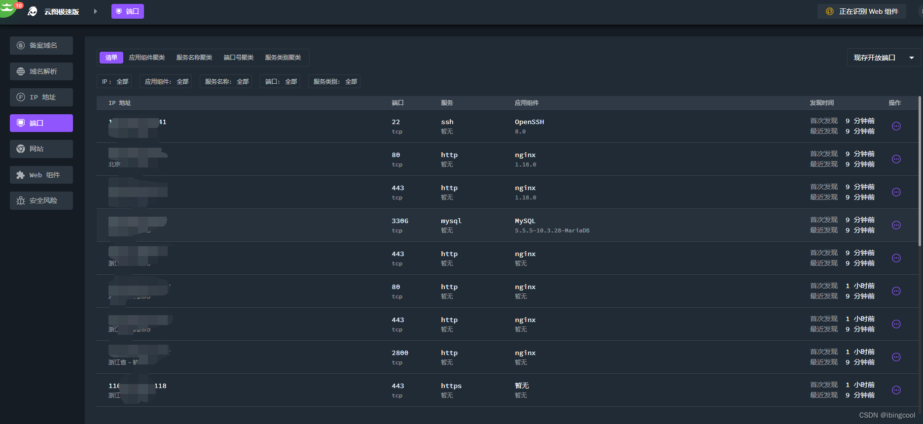This screenshot has height=424, width=923.
Task: Go to the IP 地址 sidebar section
Action: point(41,97)
